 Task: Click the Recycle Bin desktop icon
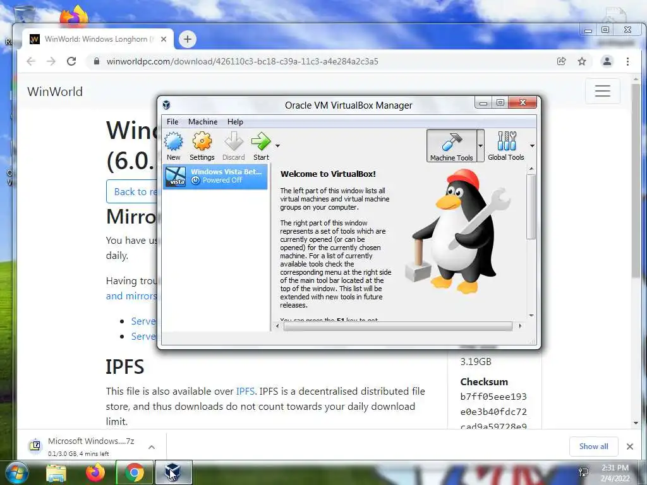pyautogui.click(x=25, y=13)
